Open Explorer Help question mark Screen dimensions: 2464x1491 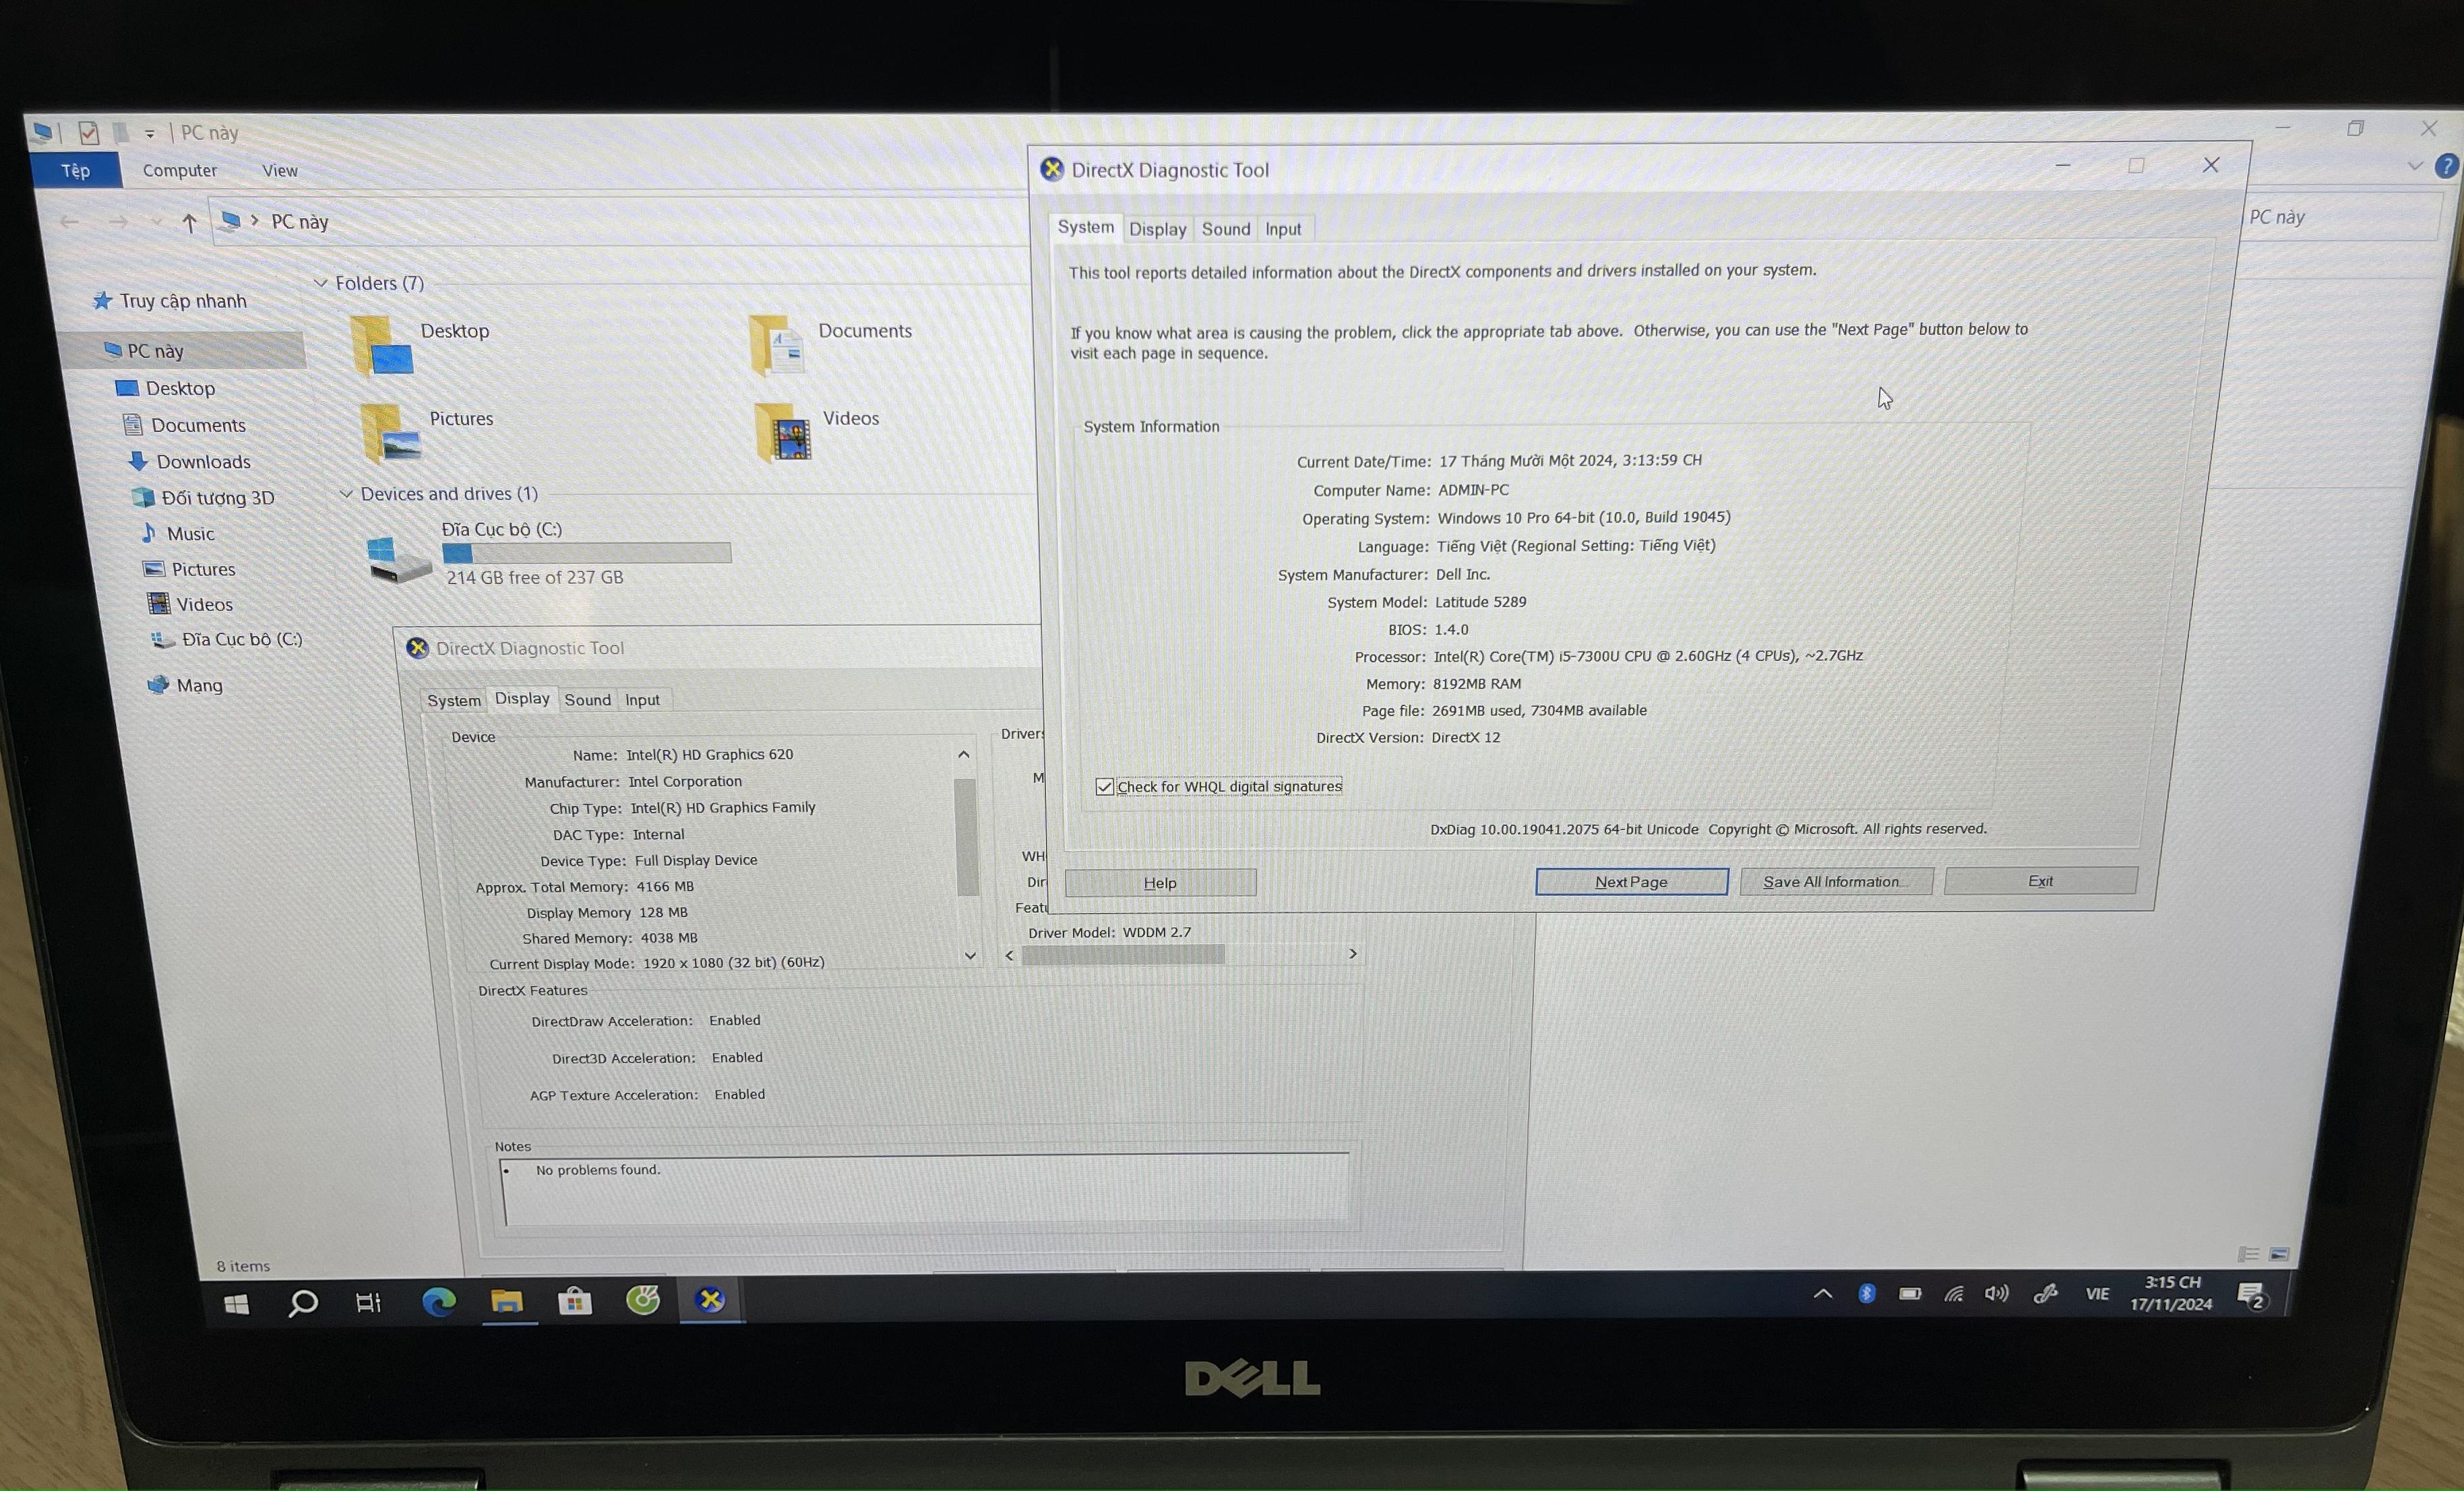pyautogui.click(x=2446, y=166)
